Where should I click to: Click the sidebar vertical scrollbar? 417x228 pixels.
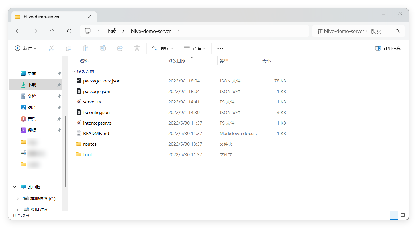coord(65,151)
